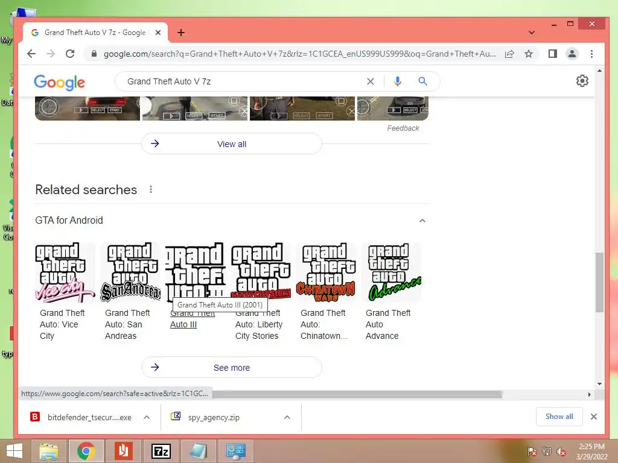Click network tray icon
The height and width of the screenshot is (463, 618).
[x=547, y=452]
